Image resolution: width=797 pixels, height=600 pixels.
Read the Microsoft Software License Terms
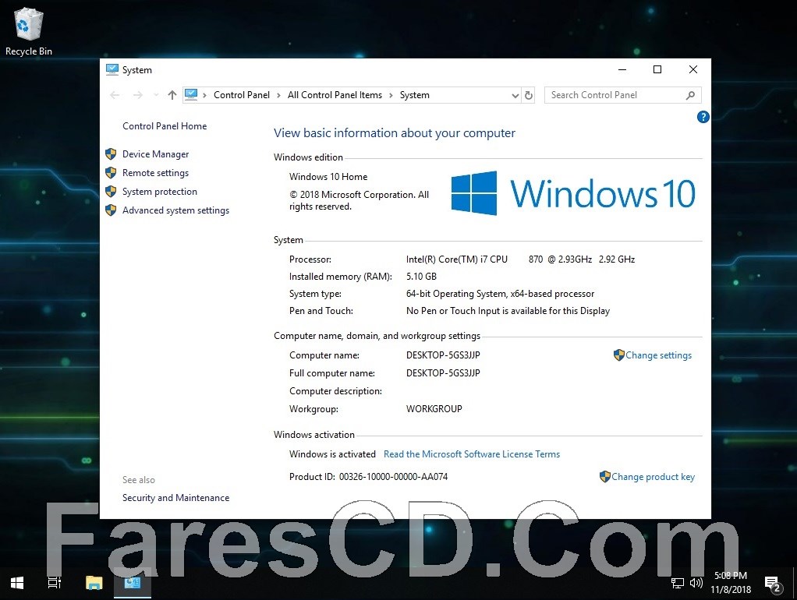[x=472, y=454]
